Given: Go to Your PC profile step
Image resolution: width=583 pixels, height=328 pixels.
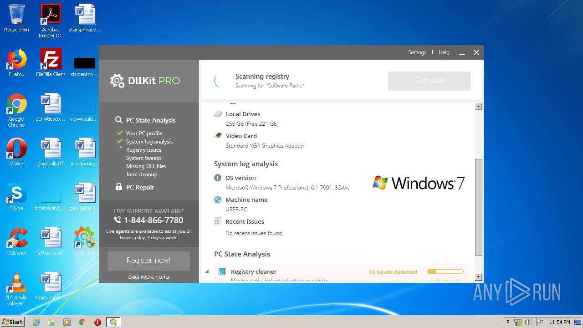Looking at the screenshot, I should tap(144, 133).
